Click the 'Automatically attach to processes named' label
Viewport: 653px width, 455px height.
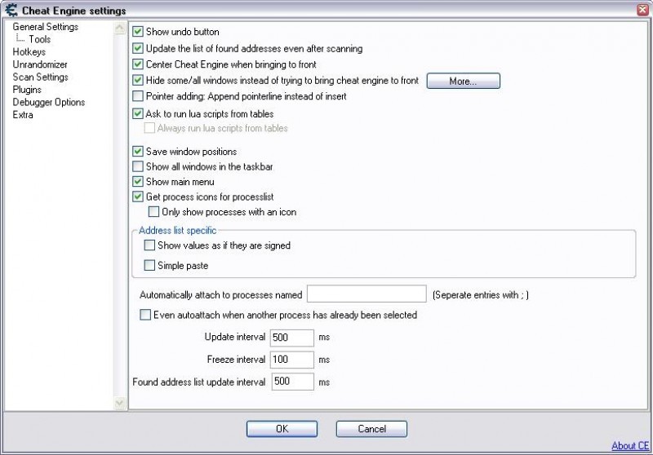click(x=220, y=295)
